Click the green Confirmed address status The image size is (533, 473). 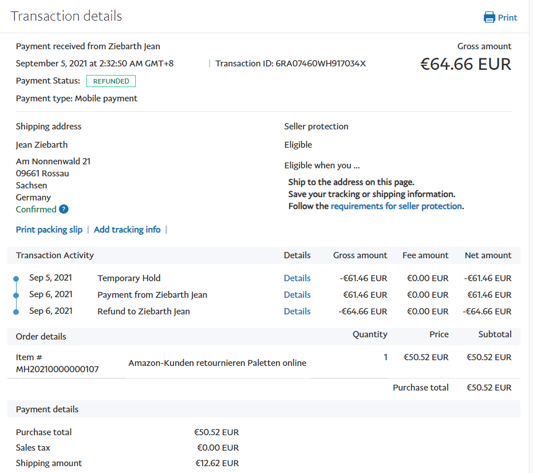pyautogui.click(x=36, y=210)
